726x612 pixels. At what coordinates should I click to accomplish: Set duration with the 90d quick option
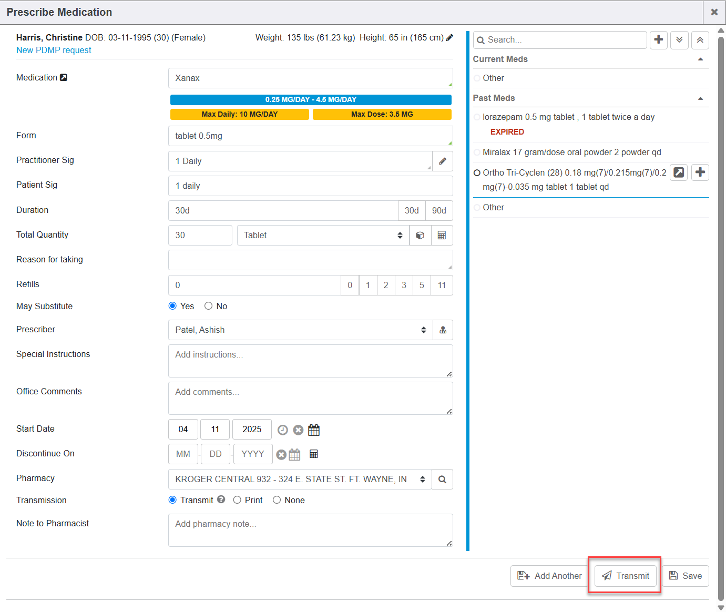(438, 211)
